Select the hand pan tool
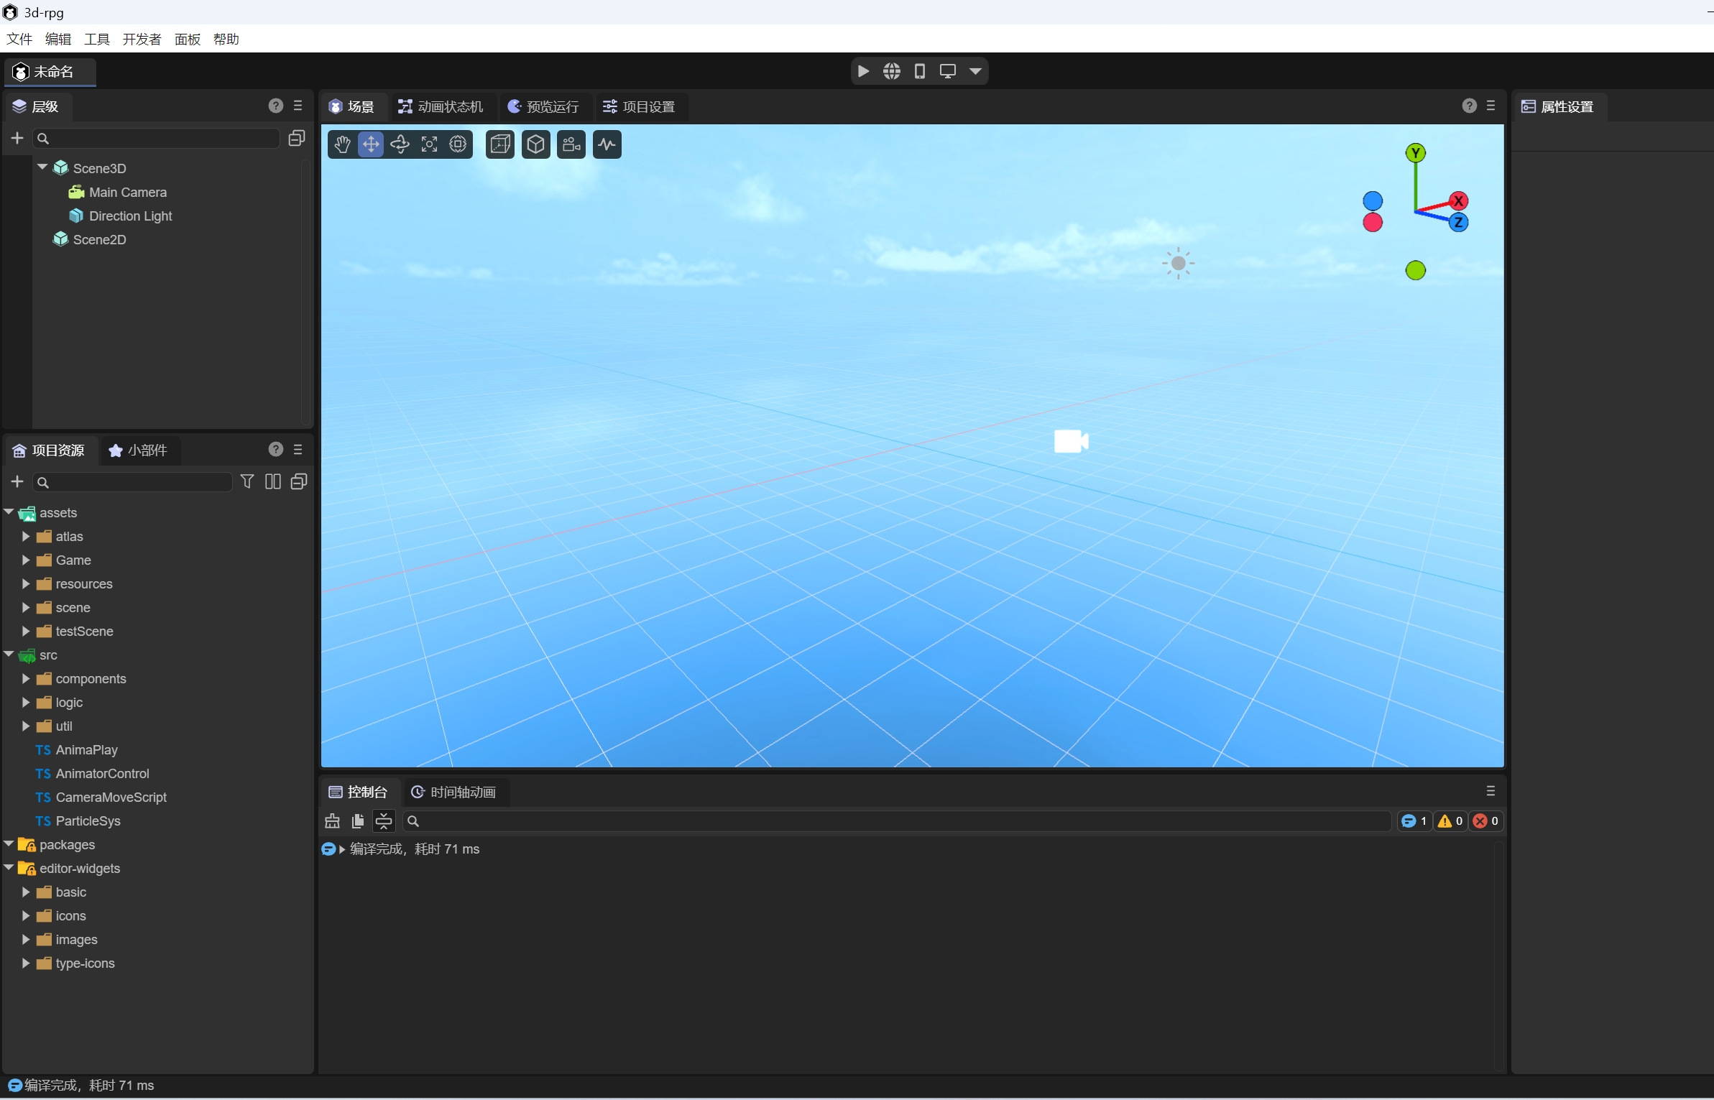Image resolution: width=1714 pixels, height=1100 pixels. [x=342, y=144]
